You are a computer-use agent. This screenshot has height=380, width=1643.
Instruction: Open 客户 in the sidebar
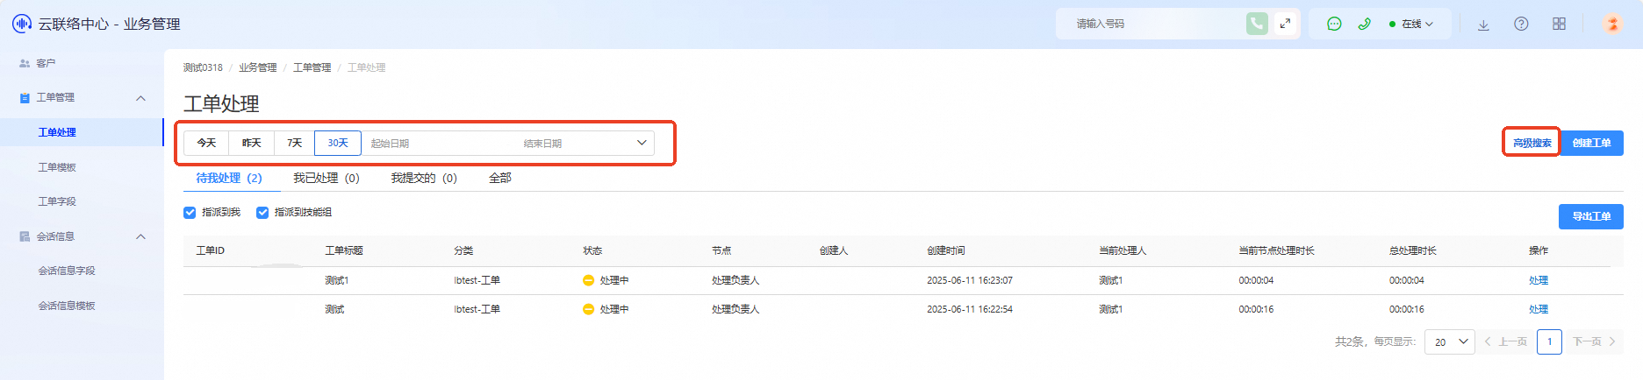46,63
